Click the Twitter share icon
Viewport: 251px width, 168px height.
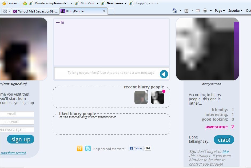(88, 149)
